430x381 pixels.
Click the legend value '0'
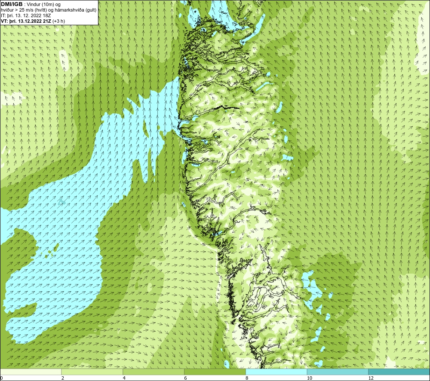pyautogui.click(x=1, y=378)
